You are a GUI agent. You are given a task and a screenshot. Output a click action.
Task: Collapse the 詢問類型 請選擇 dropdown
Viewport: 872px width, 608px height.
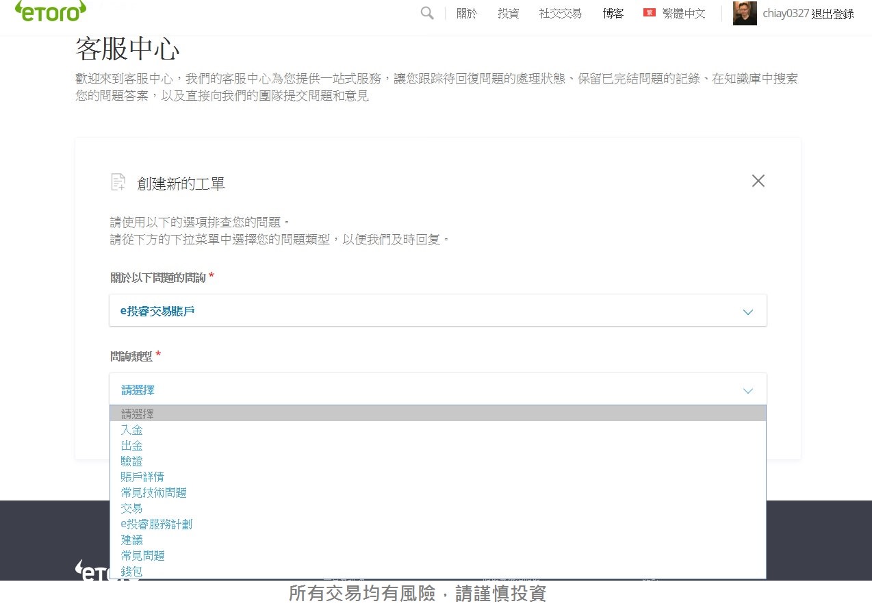(438, 390)
